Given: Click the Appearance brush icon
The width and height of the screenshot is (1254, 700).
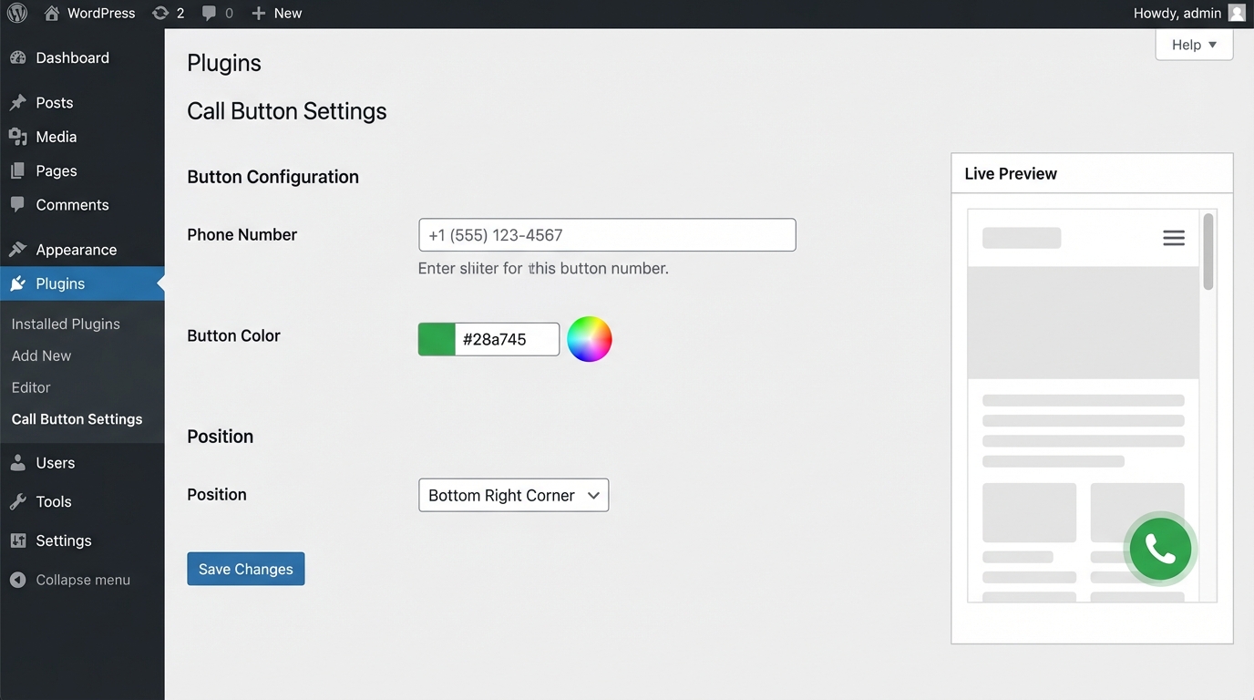Looking at the screenshot, I should [18, 249].
